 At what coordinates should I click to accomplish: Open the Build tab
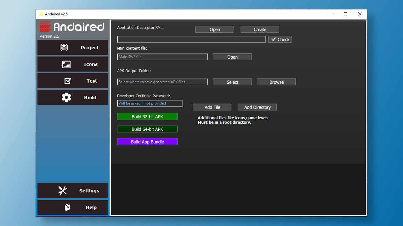coord(73,97)
